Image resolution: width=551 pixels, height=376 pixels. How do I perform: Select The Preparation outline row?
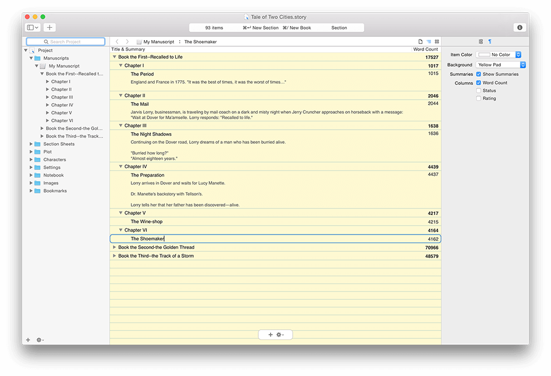click(x=275, y=189)
